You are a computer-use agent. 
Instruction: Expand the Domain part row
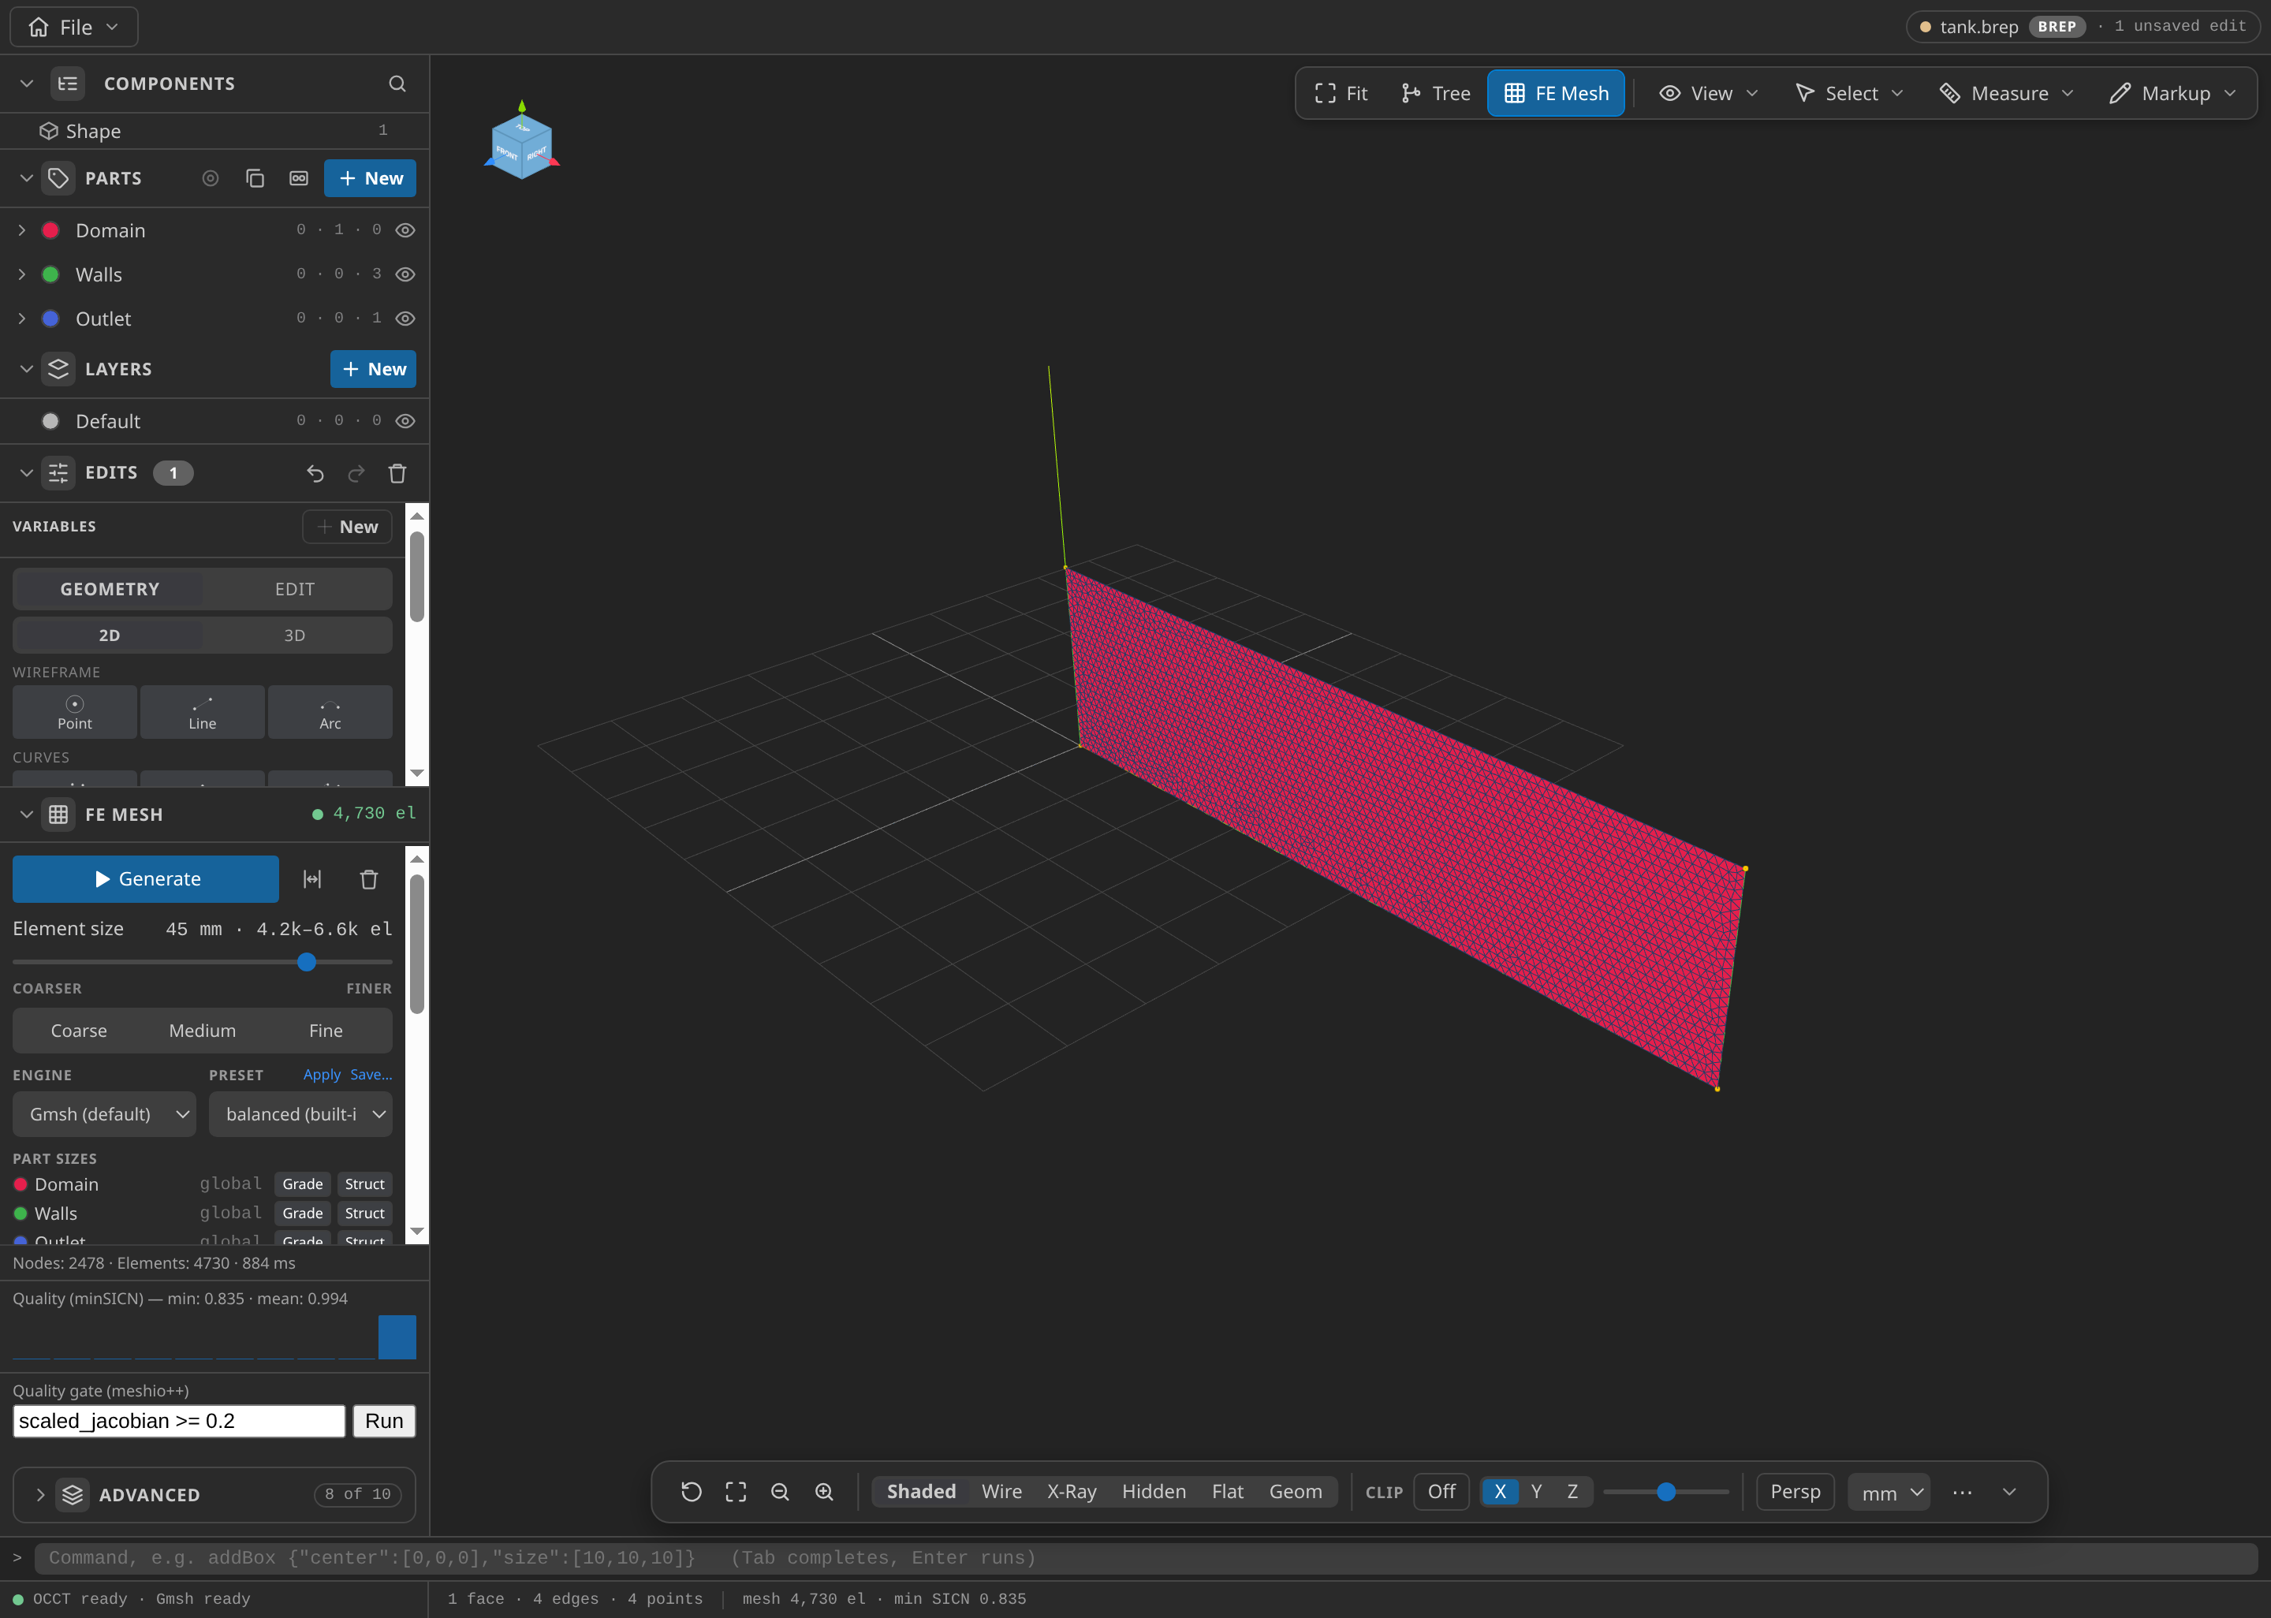coord(22,230)
